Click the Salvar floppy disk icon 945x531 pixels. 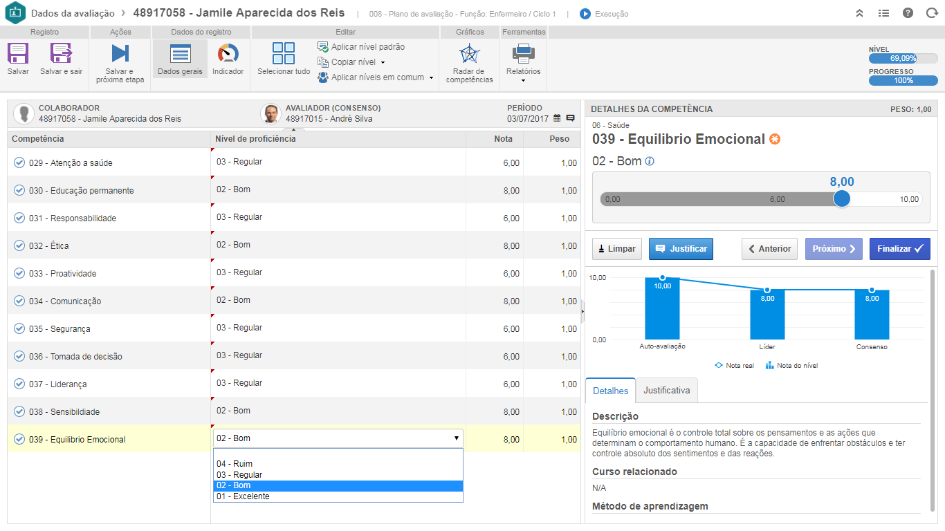click(x=18, y=54)
